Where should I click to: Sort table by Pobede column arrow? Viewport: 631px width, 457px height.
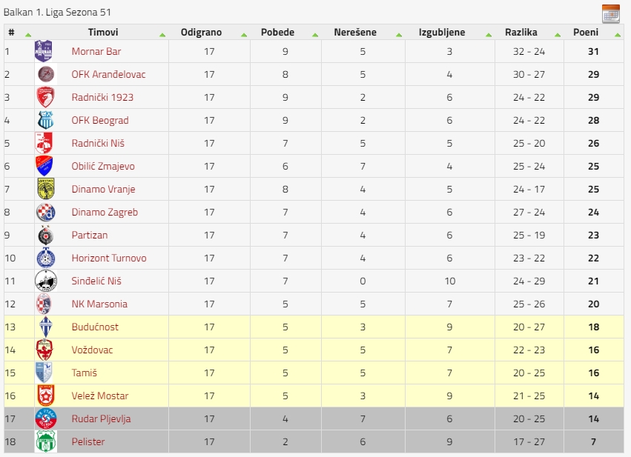coord(315,35)
